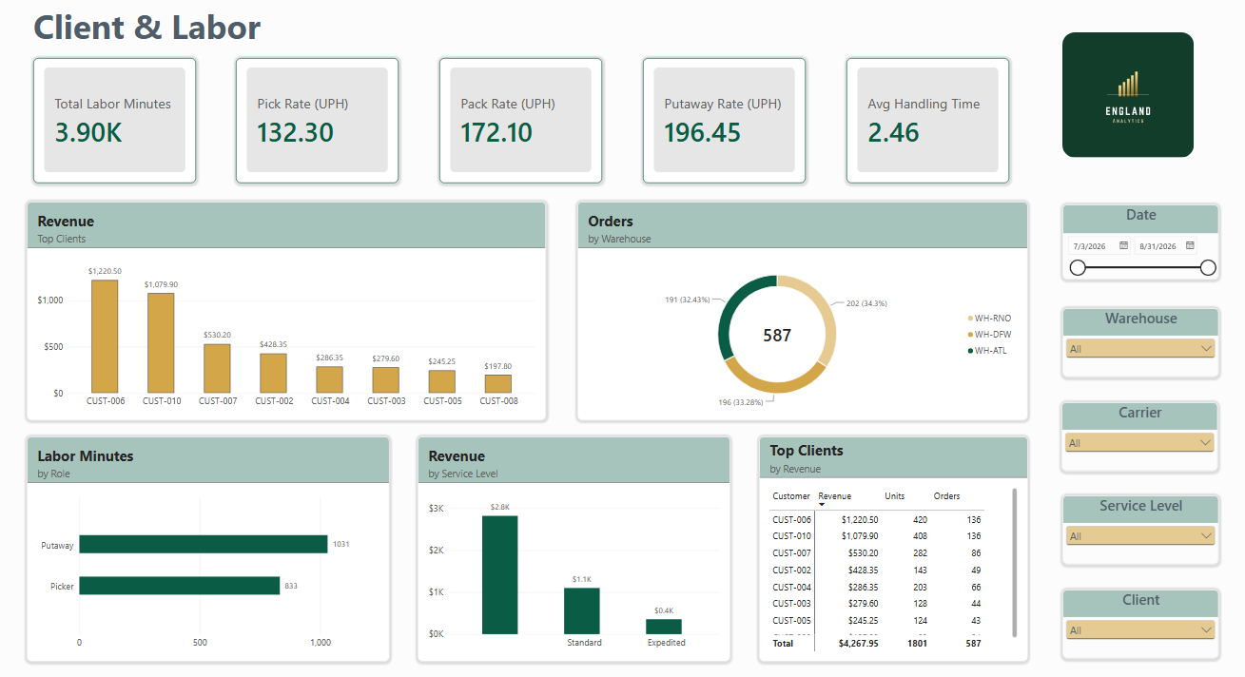Select the CUST-008 revenue bar
The image size is (1245, 677).
pyautogui.click(x=497, y=383)
